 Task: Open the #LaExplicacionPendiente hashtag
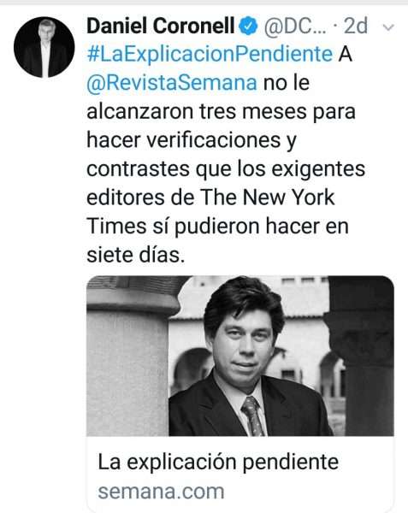point(210,55)
